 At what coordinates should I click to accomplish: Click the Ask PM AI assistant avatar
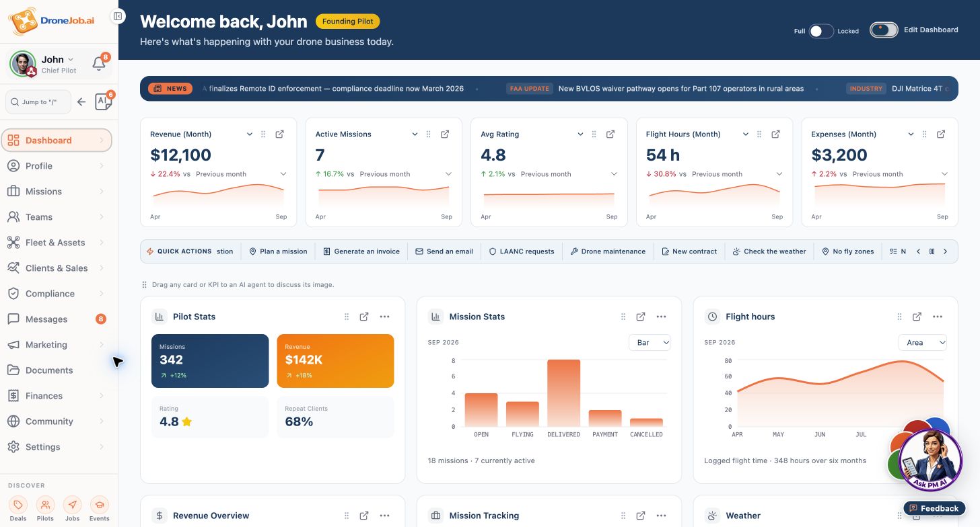[931, 460]
